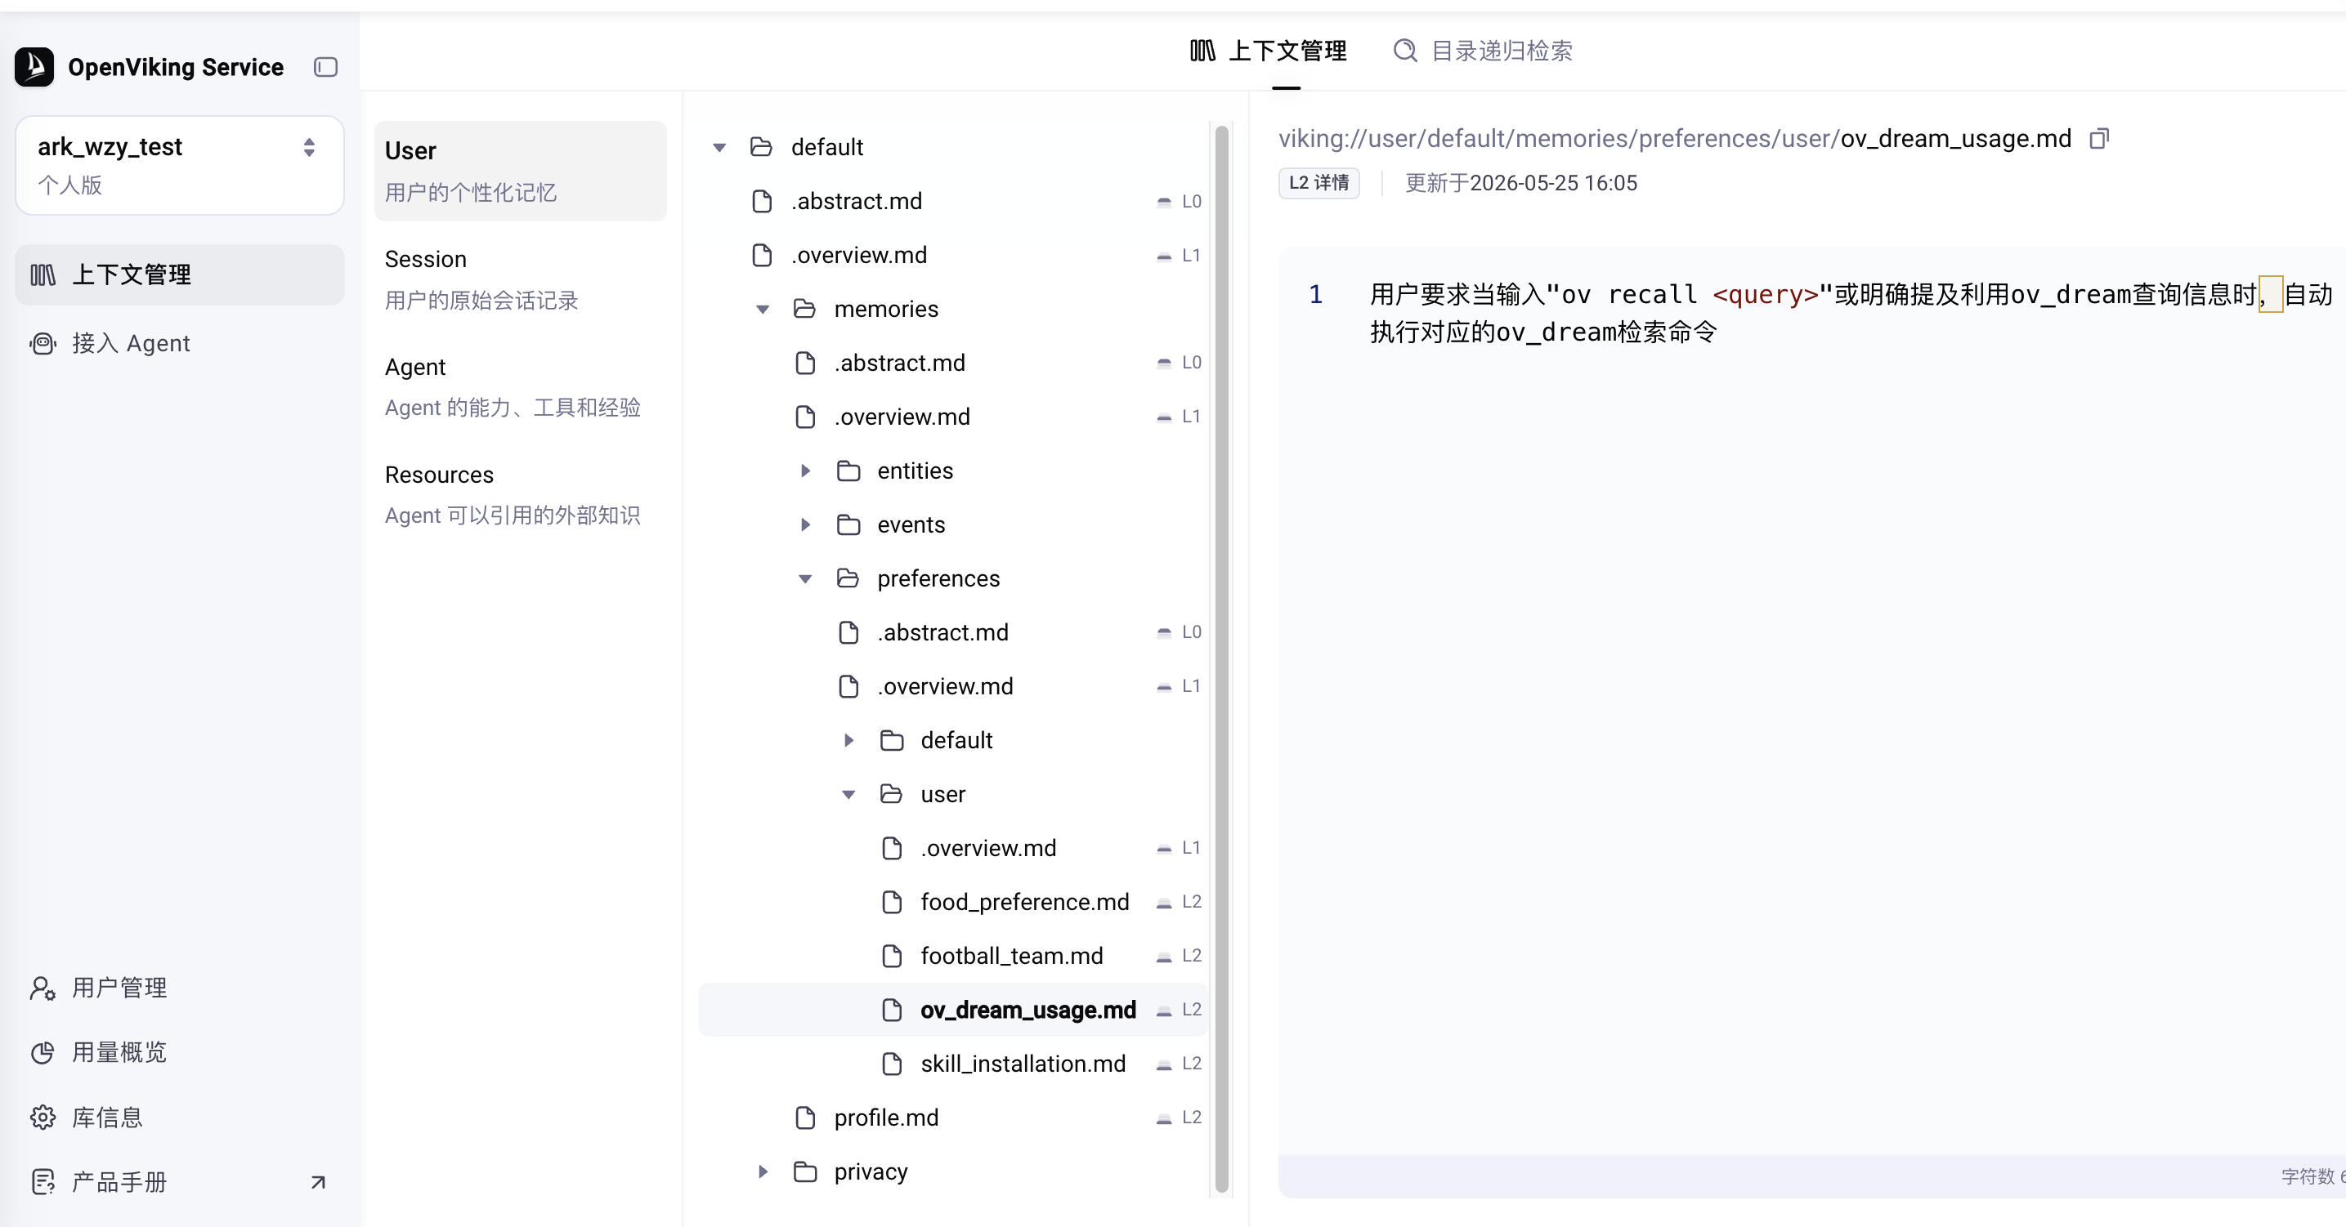Click the file icon of football_team.md
This screenshot has height=1227, width=2346.
893,956
